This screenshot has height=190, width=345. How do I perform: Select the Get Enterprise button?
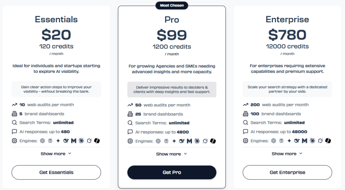(x=287, y=172)
